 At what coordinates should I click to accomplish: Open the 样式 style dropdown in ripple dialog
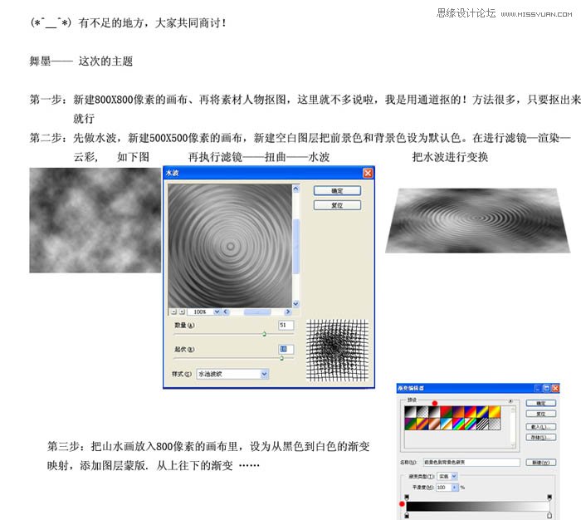point(265,375)
